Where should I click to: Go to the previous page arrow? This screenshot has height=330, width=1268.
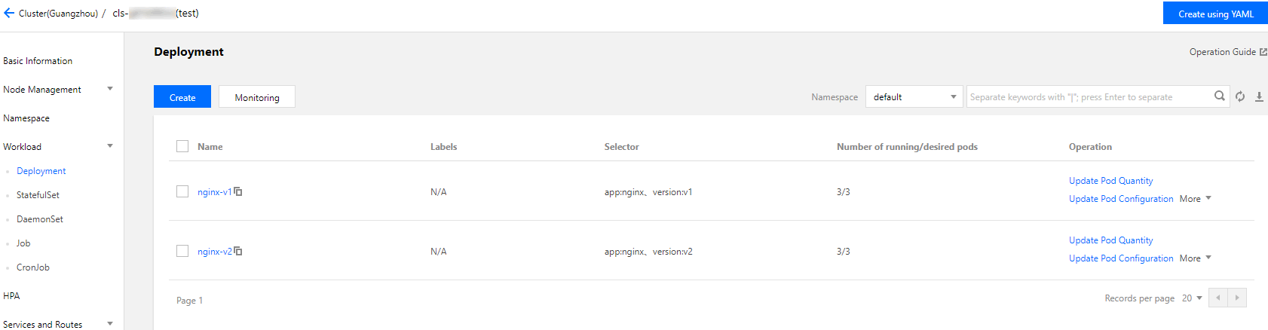click(x=1218, y=298)
